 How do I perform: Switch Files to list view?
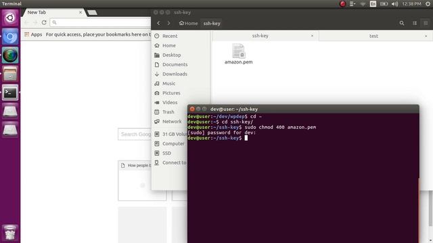415,24
